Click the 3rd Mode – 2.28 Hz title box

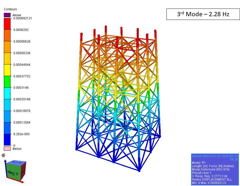point(203,14)
